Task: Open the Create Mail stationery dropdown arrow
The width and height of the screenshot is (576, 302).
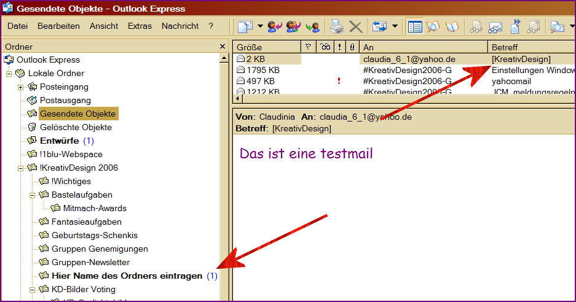Action: point(260,26)
